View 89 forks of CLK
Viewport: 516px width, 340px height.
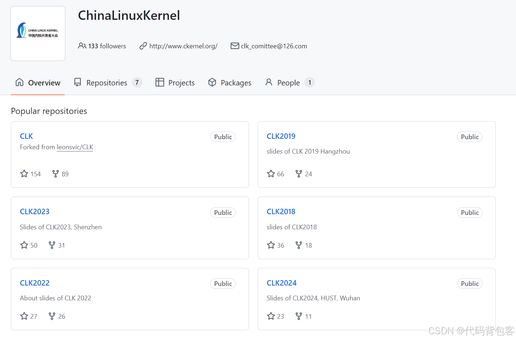coord(65,174)
